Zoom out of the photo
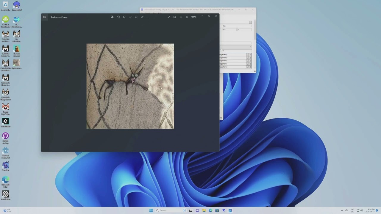 (181, 17)
